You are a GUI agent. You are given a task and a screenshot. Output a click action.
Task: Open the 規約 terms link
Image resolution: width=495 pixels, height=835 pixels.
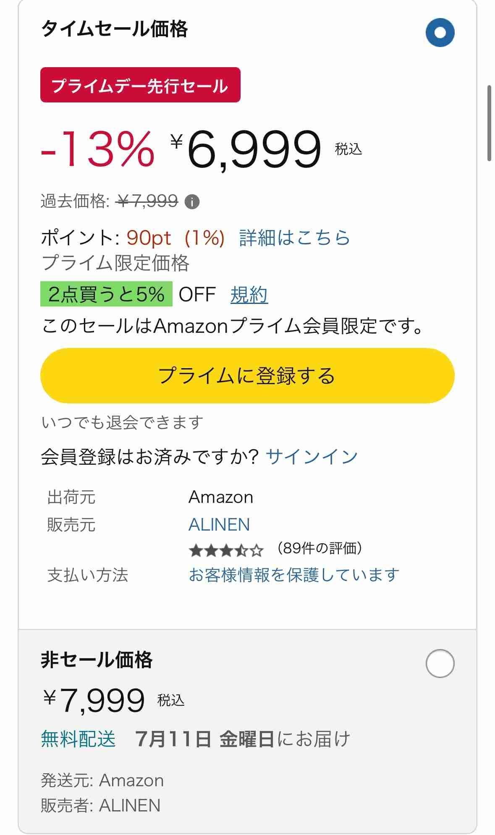coord(249,295)
